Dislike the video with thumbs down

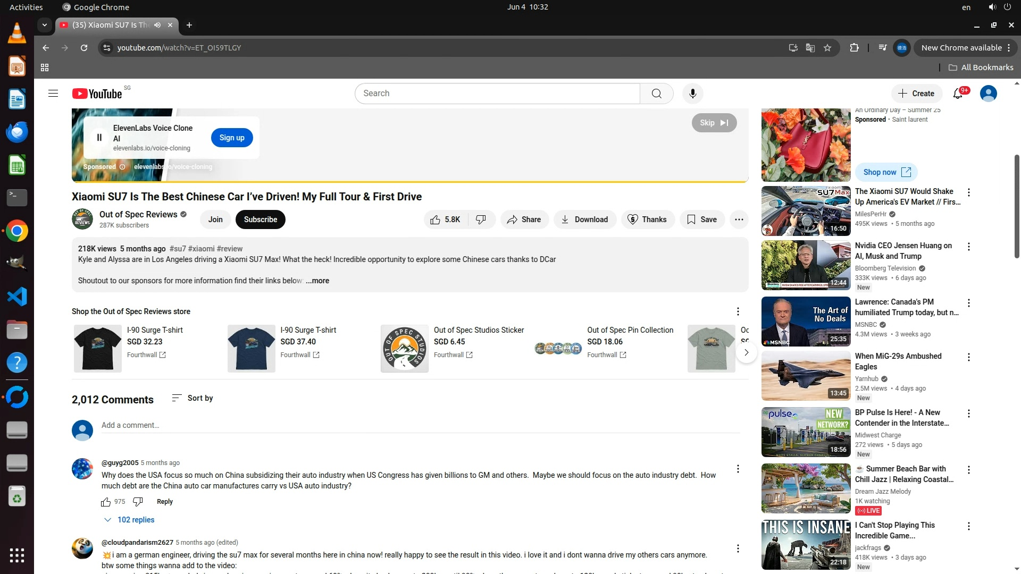pyautogui.click(x=481, y=220)
